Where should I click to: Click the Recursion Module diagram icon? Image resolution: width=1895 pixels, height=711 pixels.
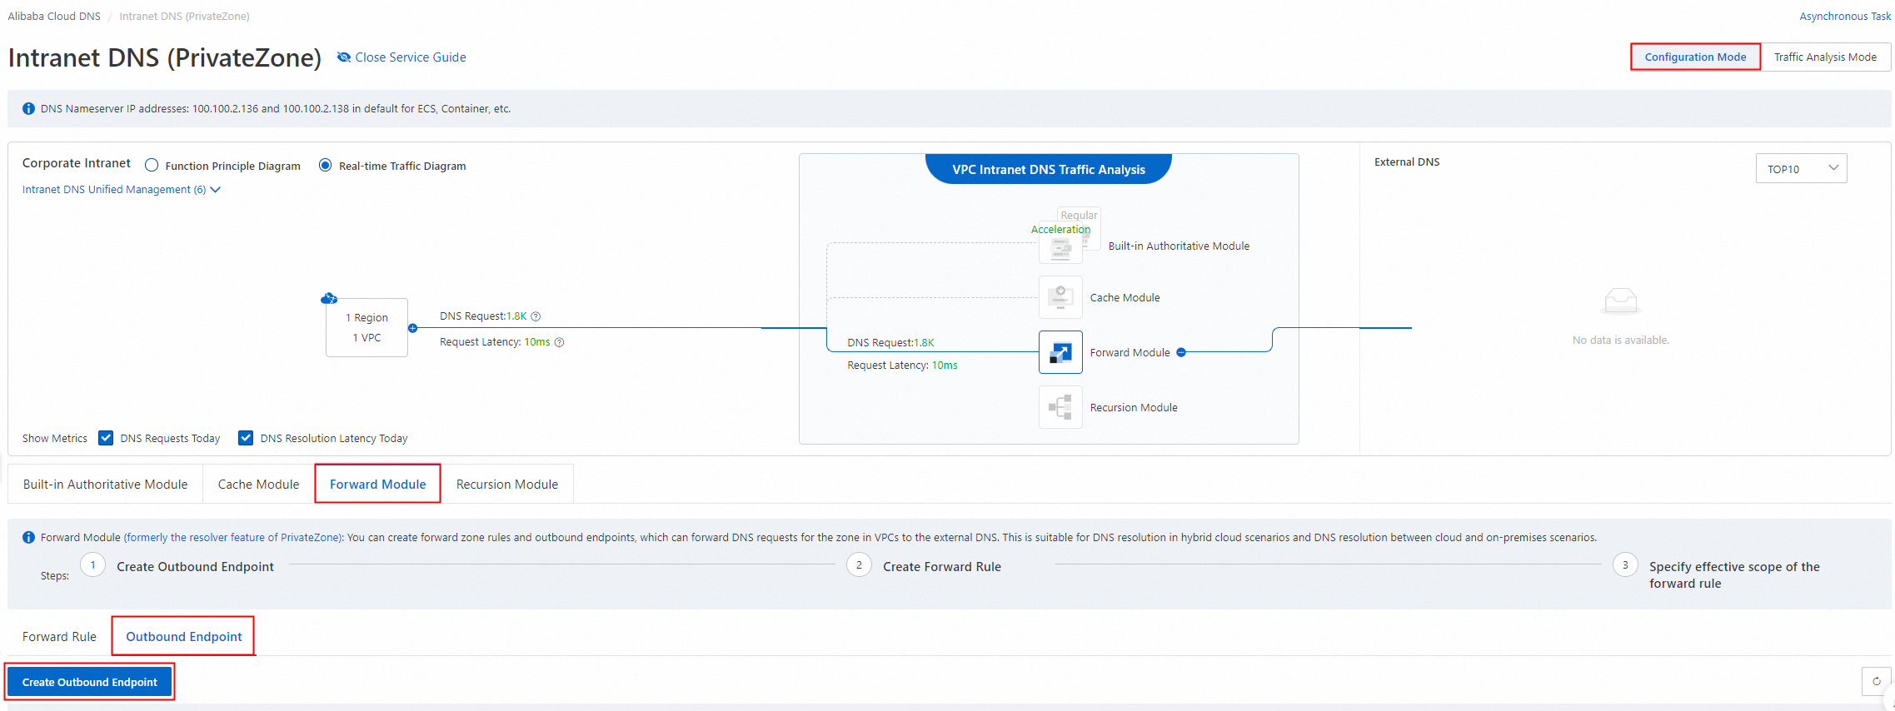pos(1060,407)
